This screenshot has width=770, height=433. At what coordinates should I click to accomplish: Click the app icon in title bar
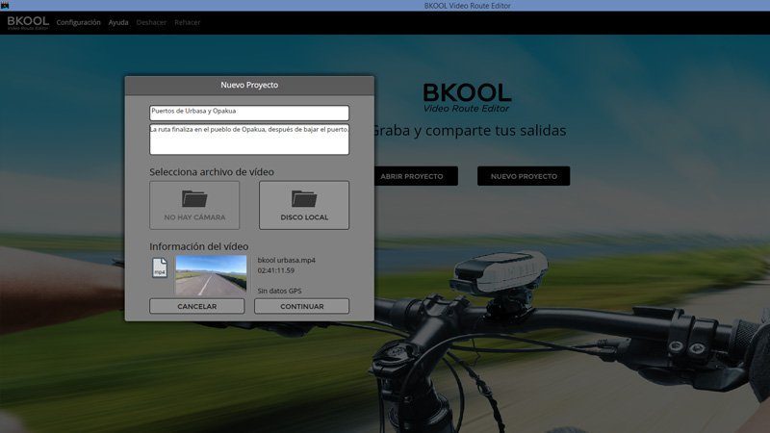point(5,6)
